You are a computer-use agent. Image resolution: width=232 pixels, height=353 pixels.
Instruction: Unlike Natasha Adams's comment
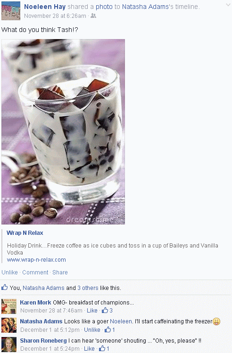(92, 330)
